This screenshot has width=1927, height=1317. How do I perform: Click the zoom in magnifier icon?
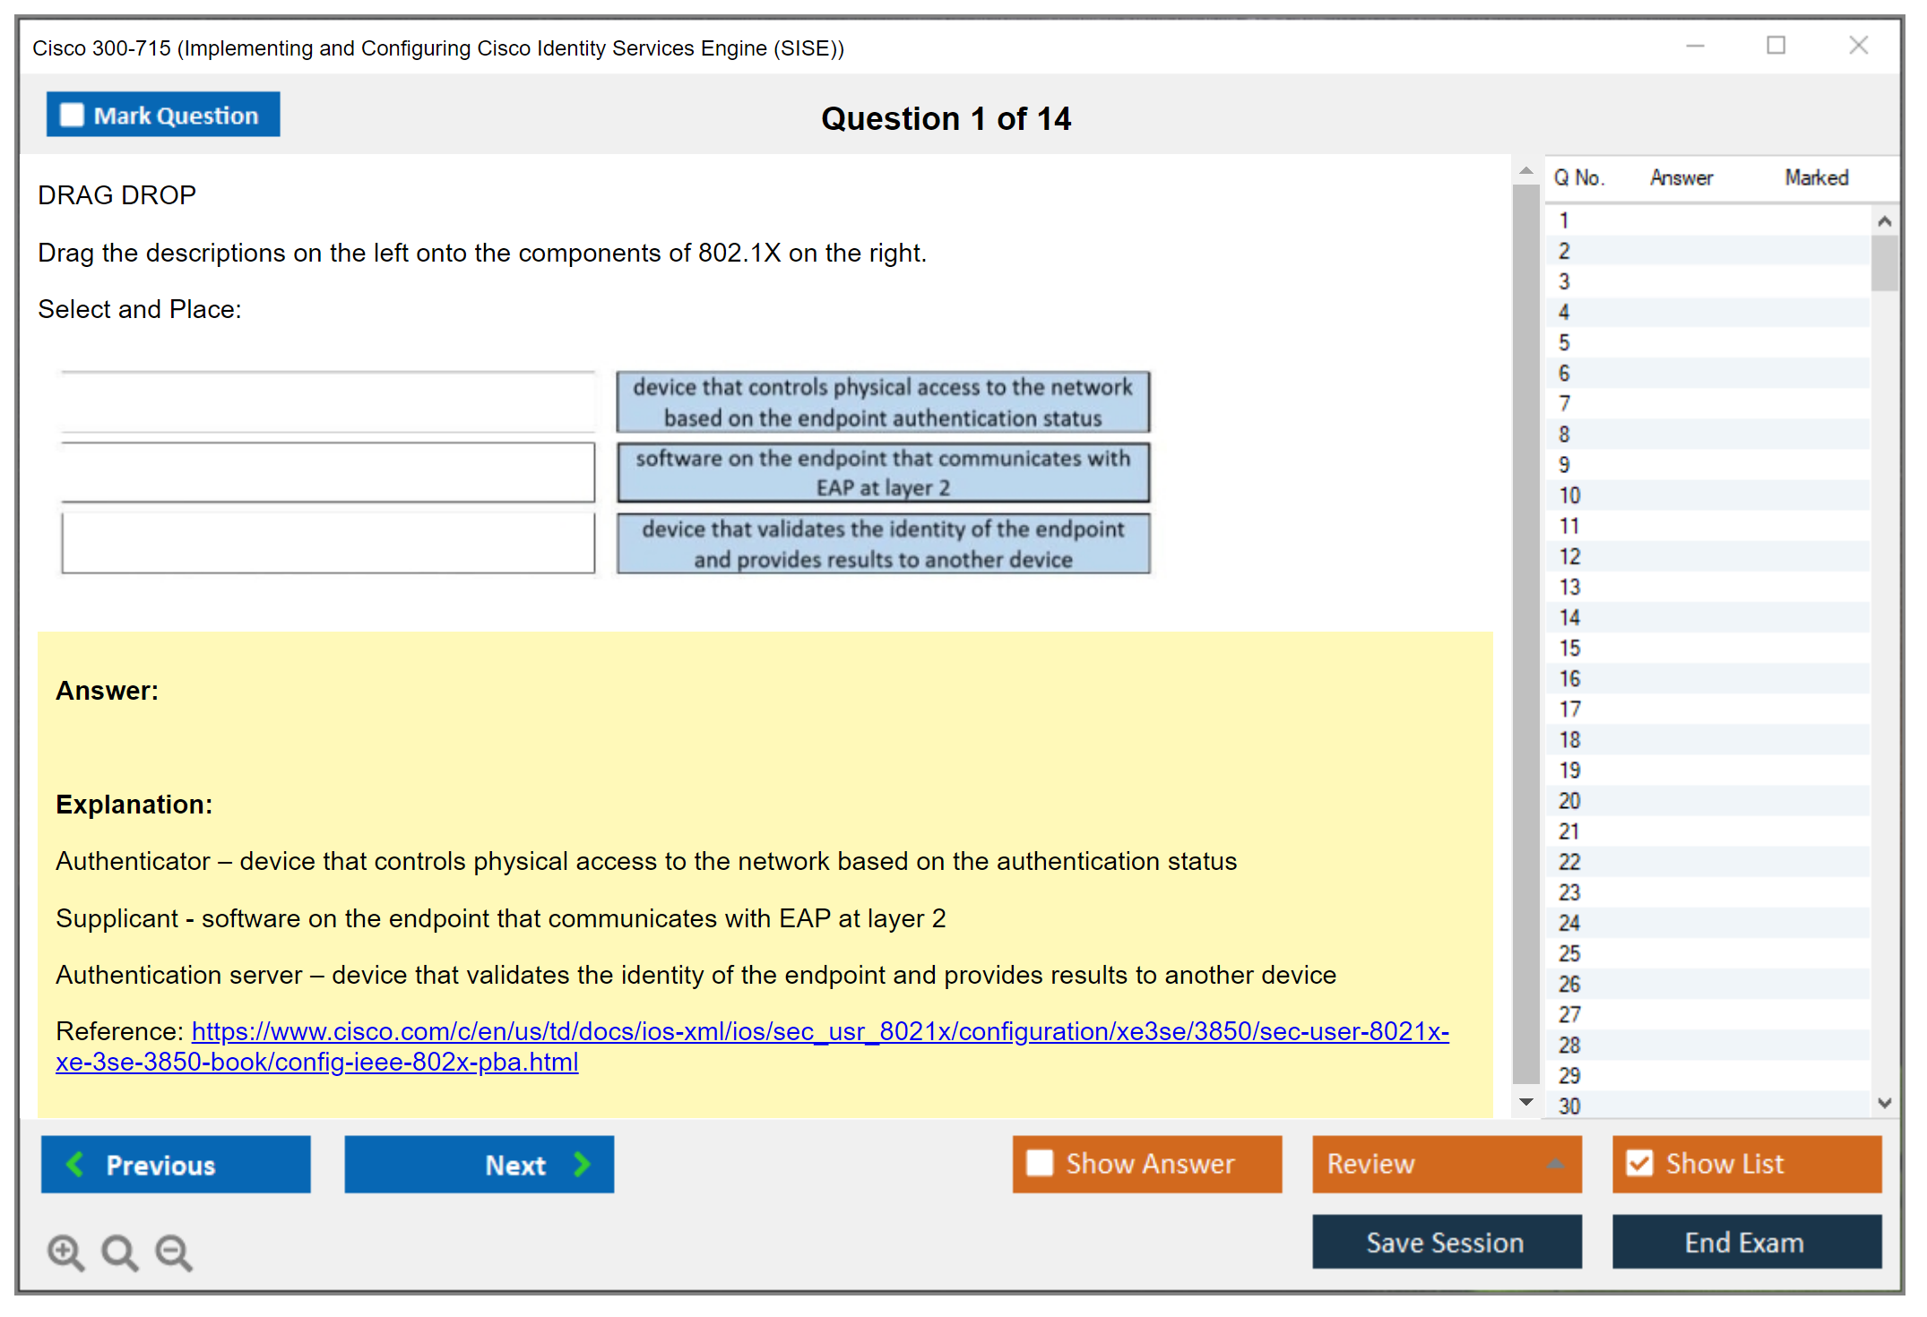coord(65,1252)
